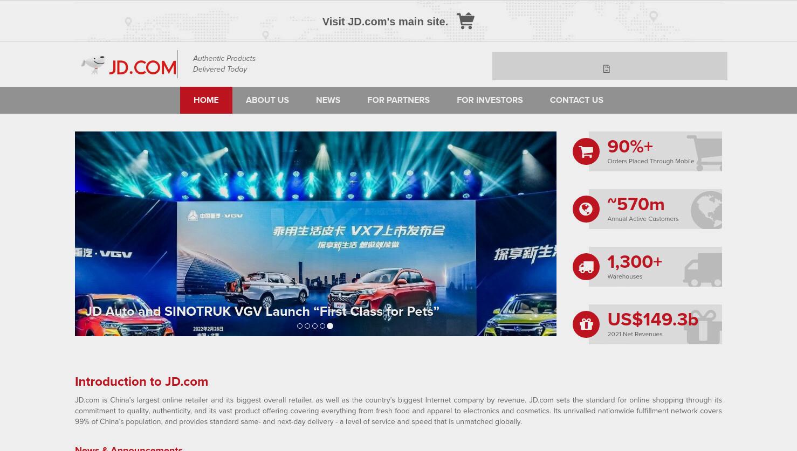Select the third carousel slide dot
Viewport: 797px width, 451px height.
tap(315, 326)
